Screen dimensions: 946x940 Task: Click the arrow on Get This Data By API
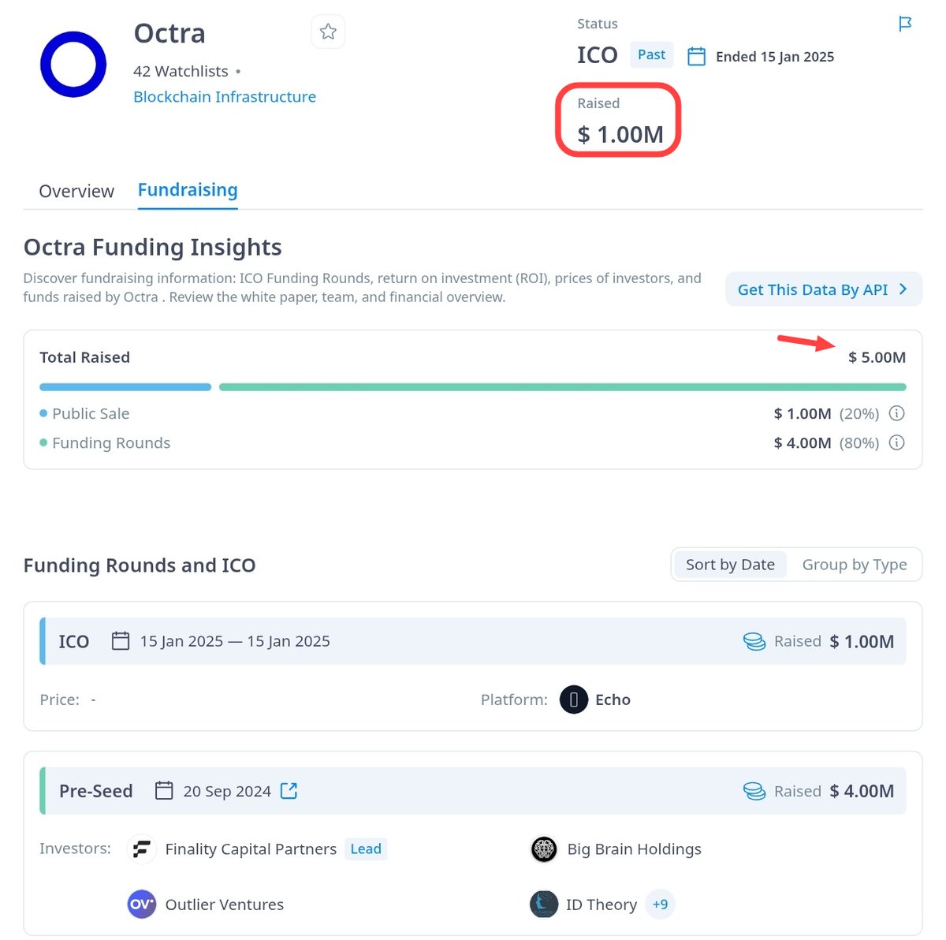click(902, 289)
